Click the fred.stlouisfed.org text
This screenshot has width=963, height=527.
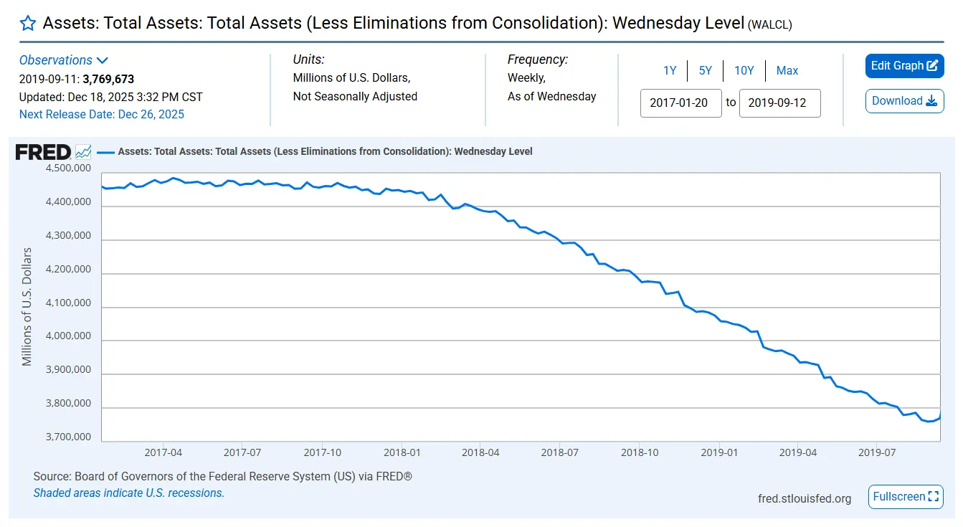tap(805, 498)
